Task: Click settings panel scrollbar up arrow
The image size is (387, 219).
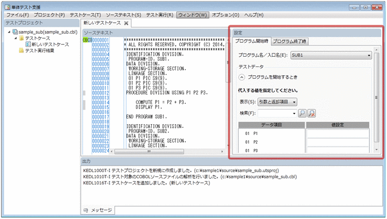Action: pyautogui.click(x=376, y=49)
